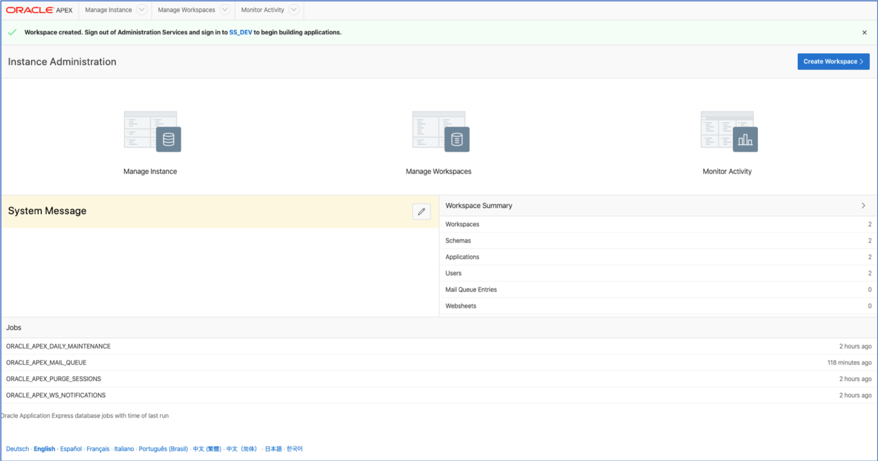Viewport: 878px width, 461px height.
Task: Click Manage Instance label under icon
Action: [x=150, y=172]
